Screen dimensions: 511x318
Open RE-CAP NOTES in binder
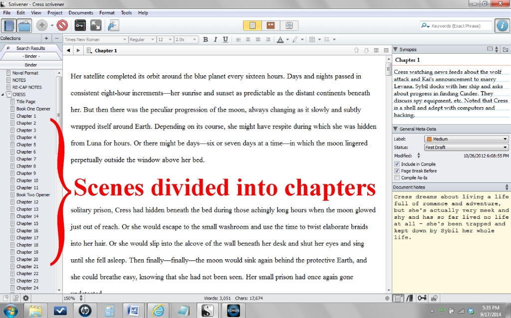click(x=27, y=87)
